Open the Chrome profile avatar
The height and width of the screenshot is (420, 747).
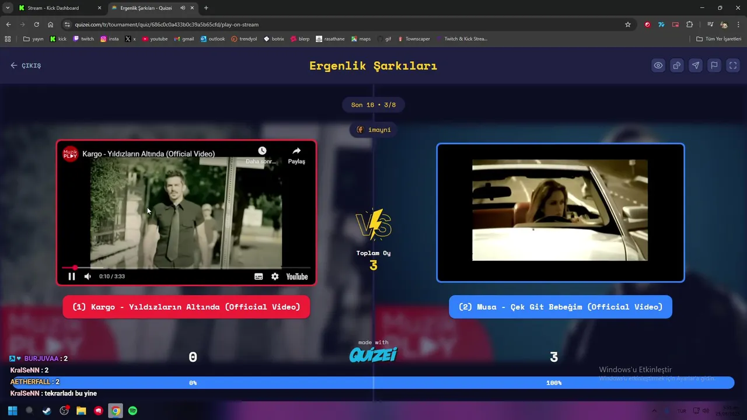724,24
